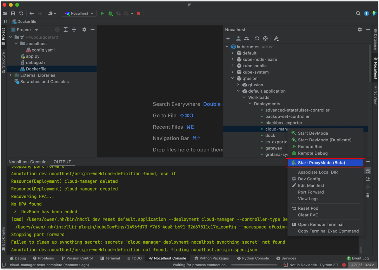Select app.py file
379x270 pixels.
coord(33,56)
